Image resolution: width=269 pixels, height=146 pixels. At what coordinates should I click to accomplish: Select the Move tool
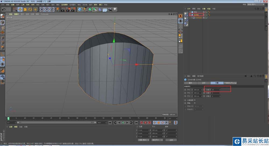[20, 9]
